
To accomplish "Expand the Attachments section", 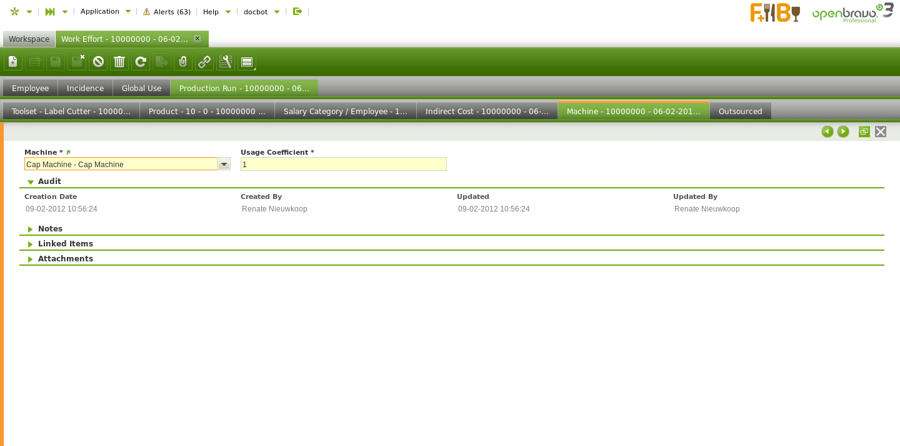I will [x=65, y=259].
